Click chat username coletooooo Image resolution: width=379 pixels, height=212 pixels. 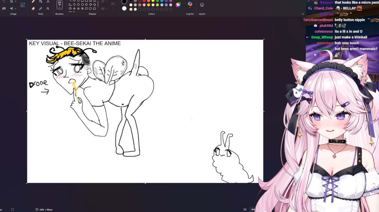click(x=324, y=32)
